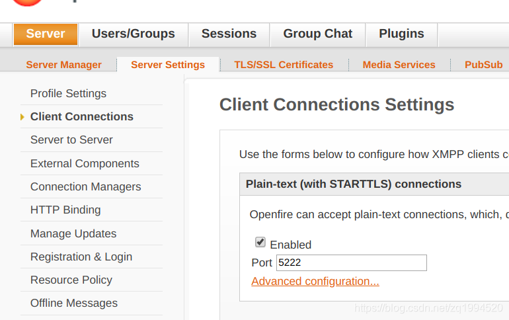Open the Server main tab

coord(46,34)
